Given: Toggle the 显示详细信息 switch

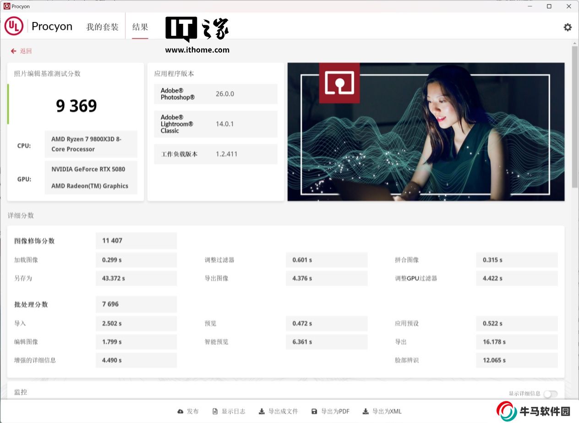Looking at the screenshot, I should 550,394.
